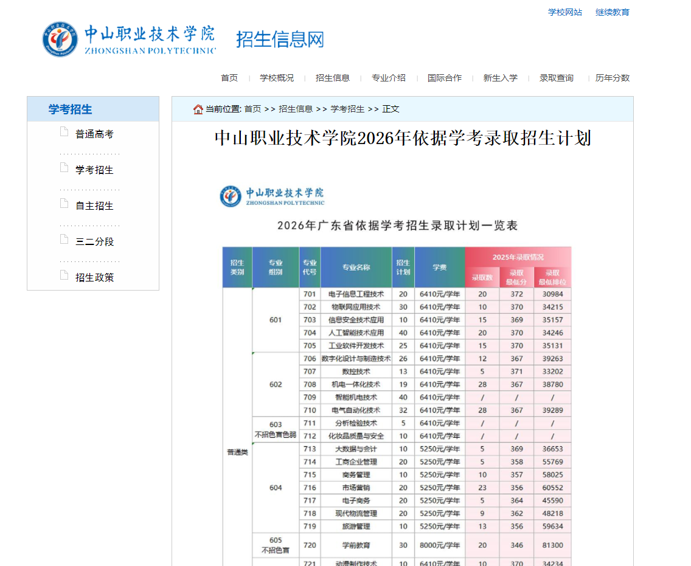Open the 录取查询 navigation menu item
Screen dimensions: 691x566
(x=556, y=78)
